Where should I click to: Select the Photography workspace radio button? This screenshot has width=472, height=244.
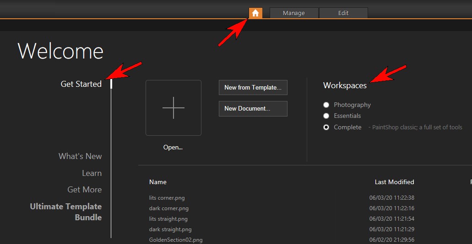[326, 105]
